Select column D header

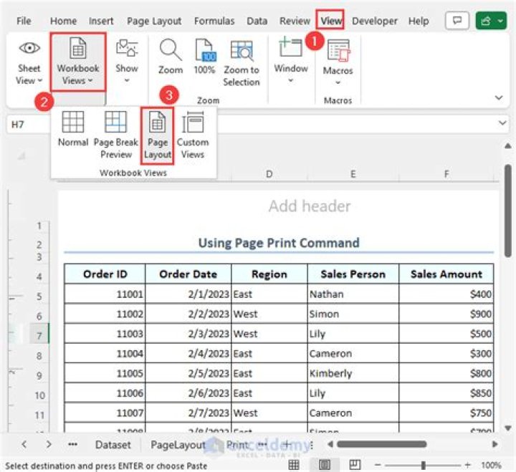pyautogui.click(x=269, y=173)
